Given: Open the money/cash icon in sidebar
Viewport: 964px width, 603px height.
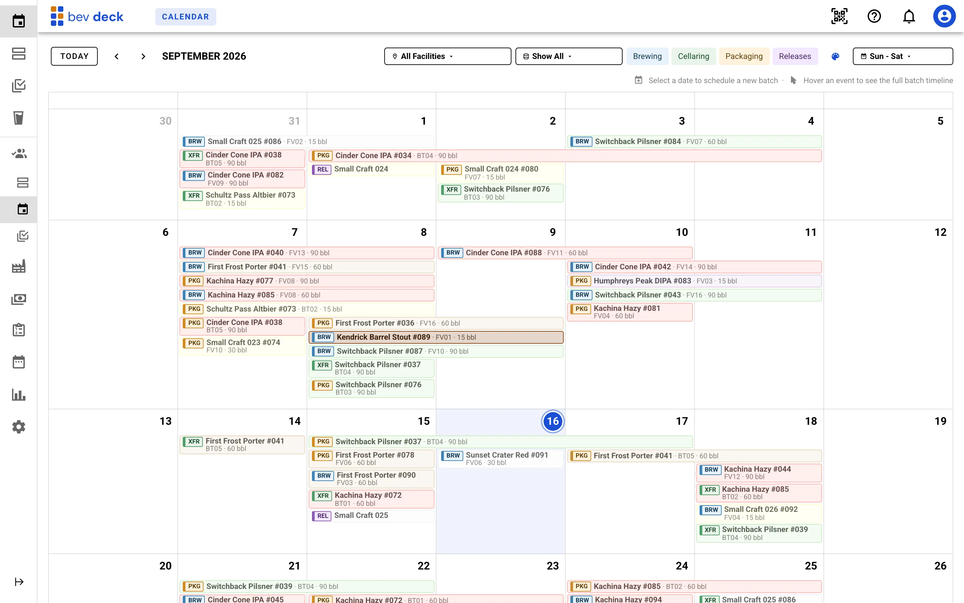Looking at the screenshot, I should (x=18, y=299).
